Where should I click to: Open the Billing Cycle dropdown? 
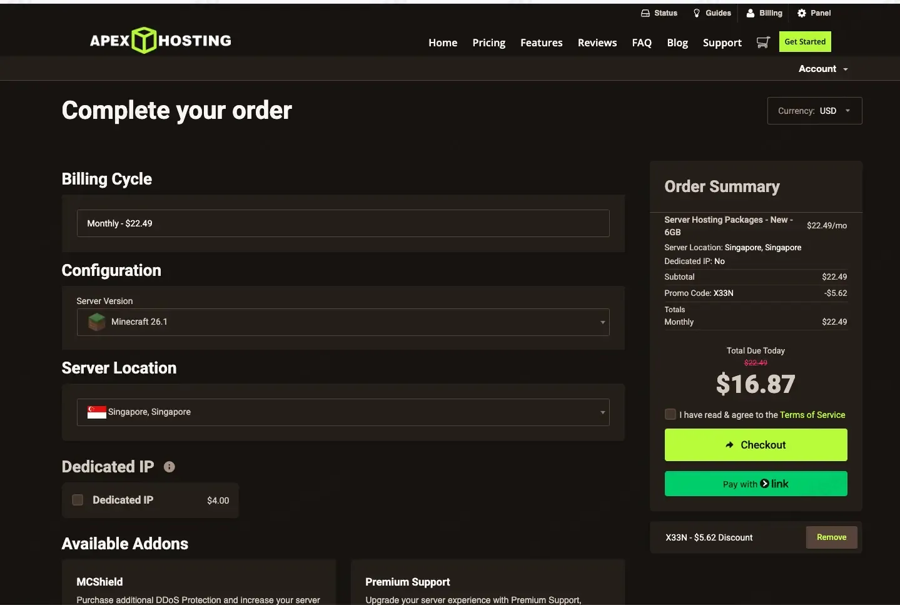343,223
